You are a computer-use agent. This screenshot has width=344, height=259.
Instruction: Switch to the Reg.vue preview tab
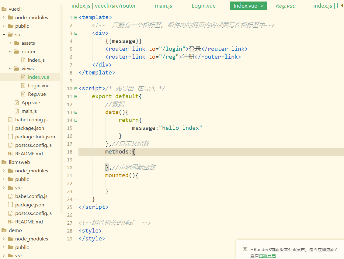coord(285,6)
